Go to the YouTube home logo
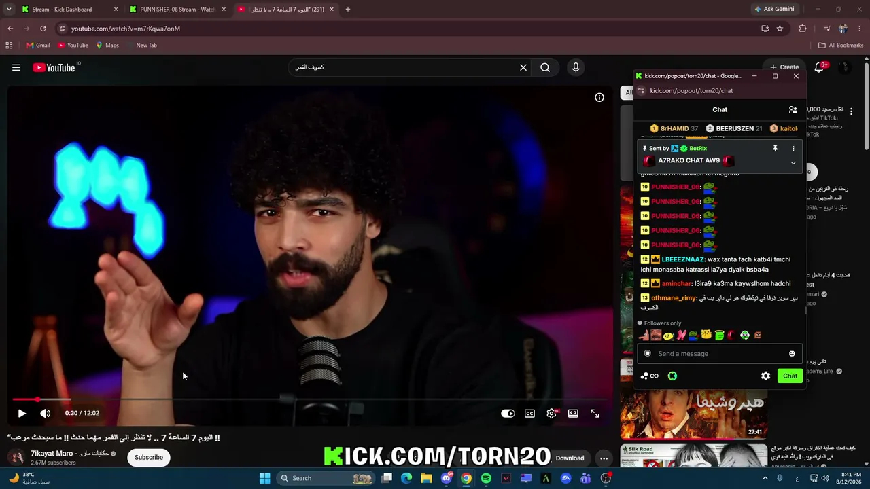The height and width of the screenshot is (489, 870). point(54,67)
